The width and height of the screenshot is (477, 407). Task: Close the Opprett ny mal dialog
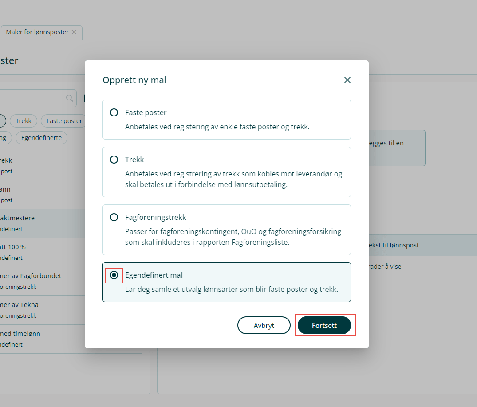(x=347, y=80)
